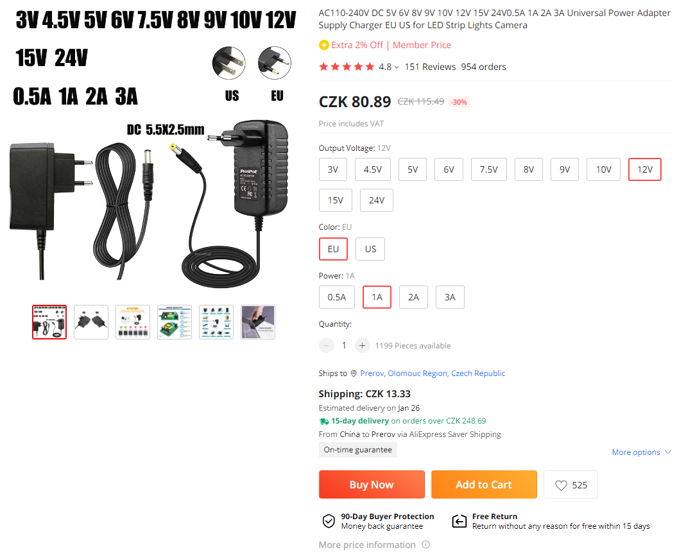Choose the US plug color option
This screenshot has width=686, height=557.
tap(370, 249)
